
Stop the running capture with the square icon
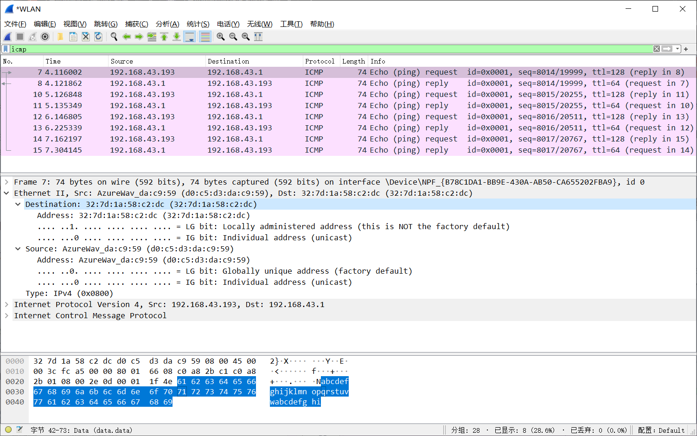click(20, 37)
